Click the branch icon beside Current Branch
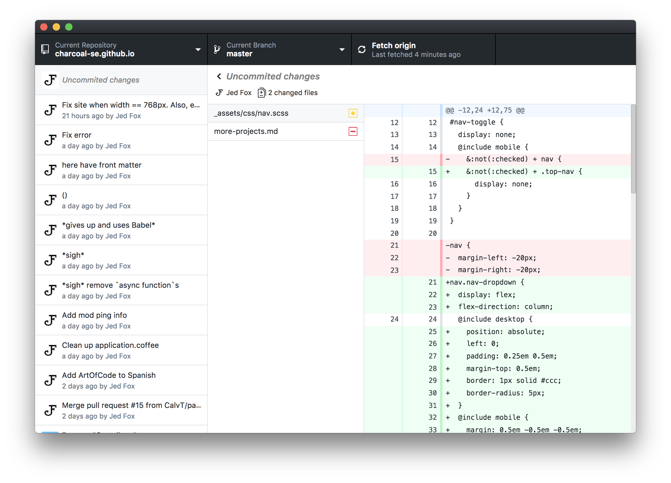 [217, 49]
